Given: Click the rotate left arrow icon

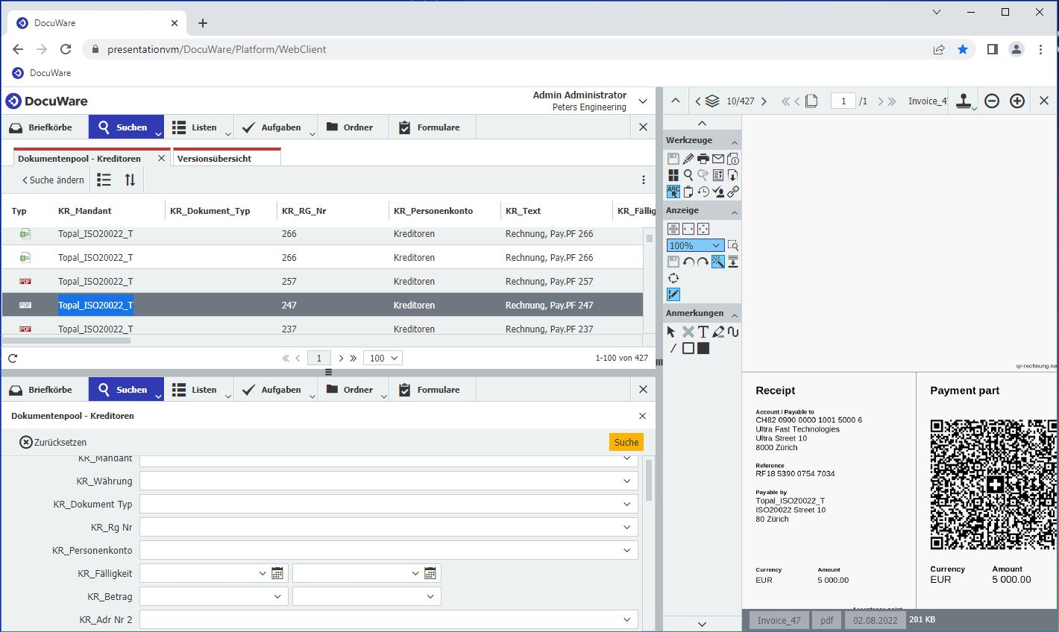Looking at the screenshot, I should [688, 262].
